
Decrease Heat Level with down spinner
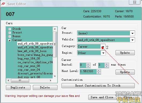(99, 73)
